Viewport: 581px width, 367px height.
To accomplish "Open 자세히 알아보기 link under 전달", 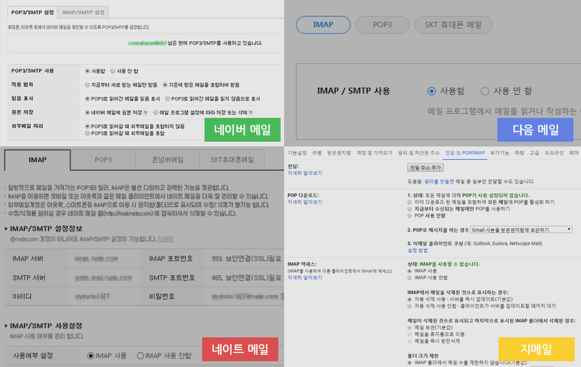I will click(305, 173).
